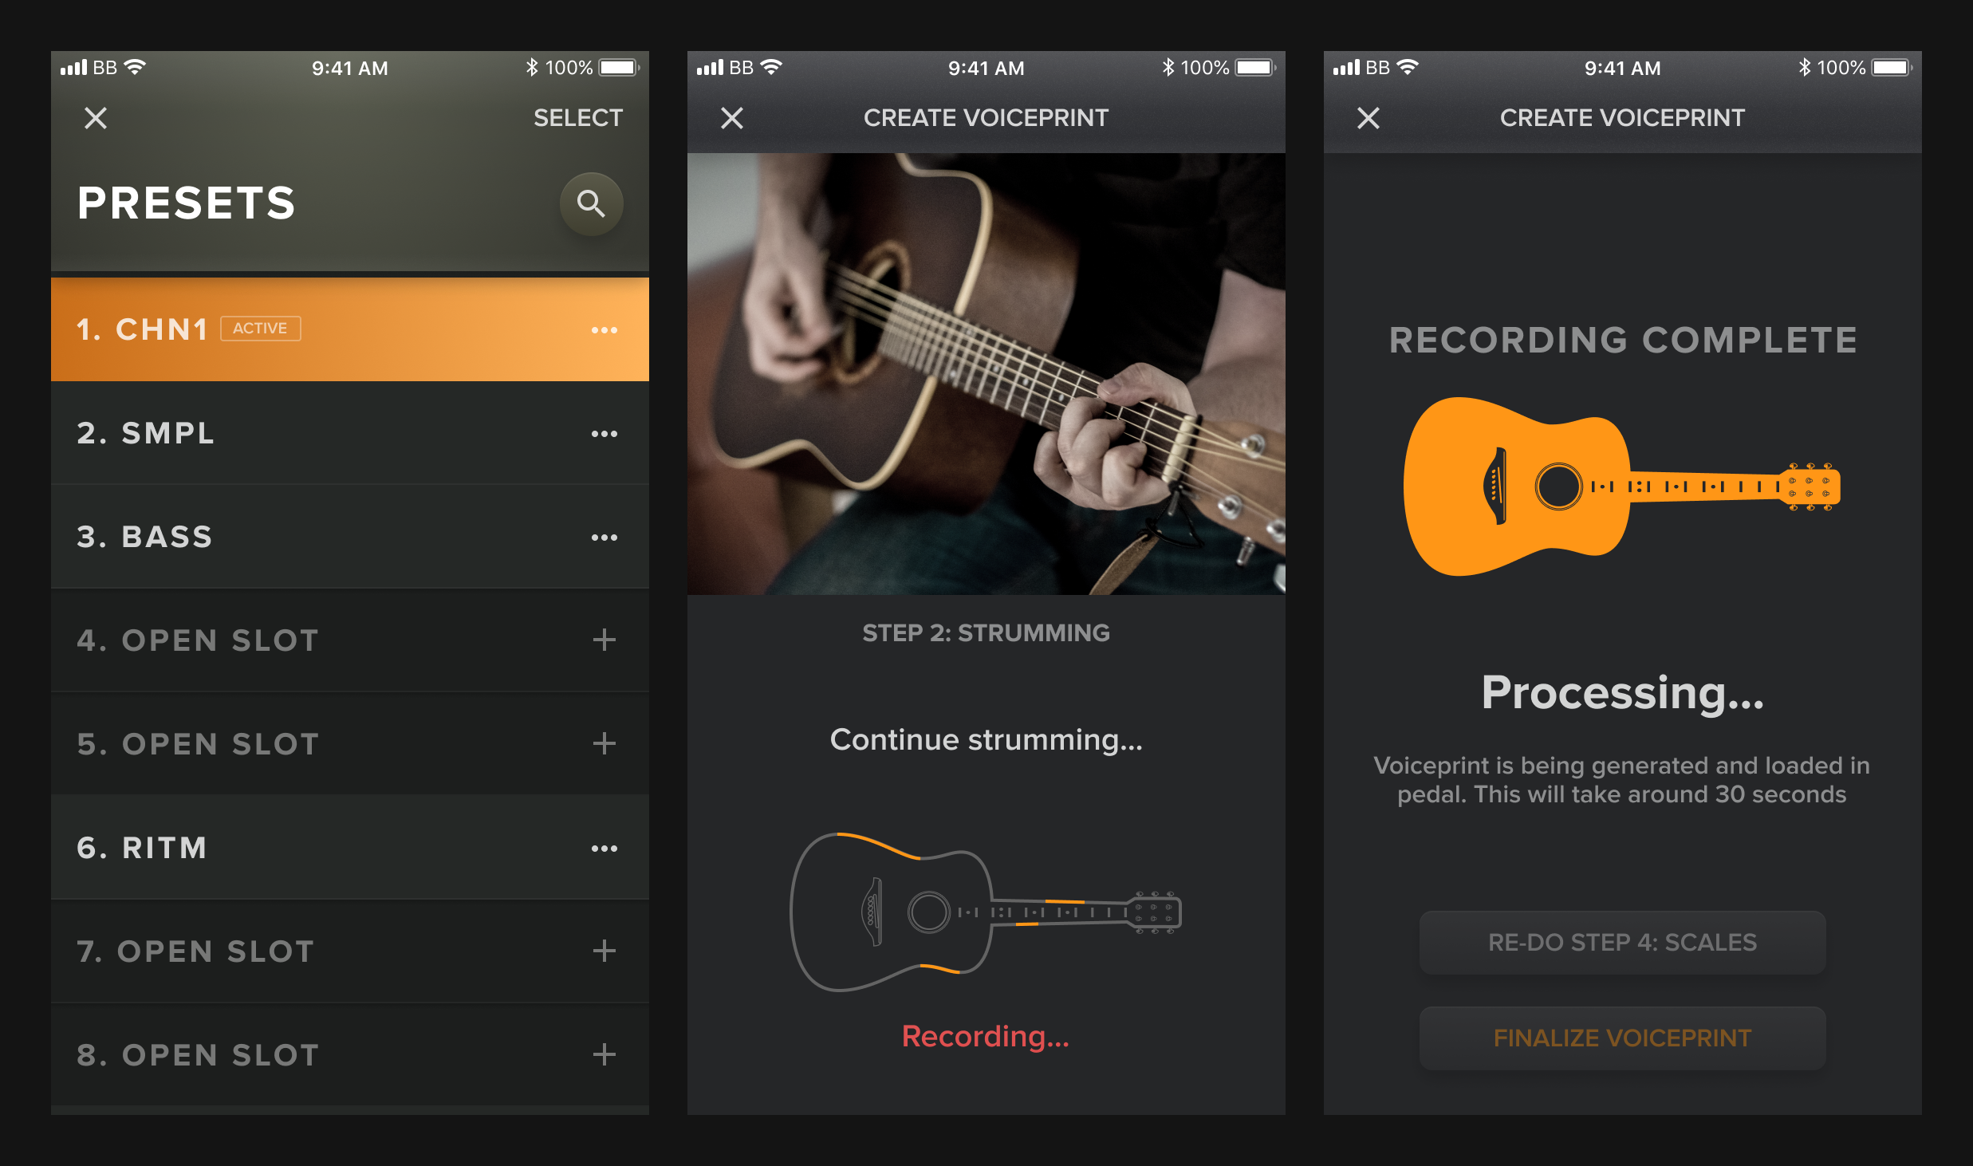Open more options for CHN1 preset
1973x1166 pixels.
[605, 330]
